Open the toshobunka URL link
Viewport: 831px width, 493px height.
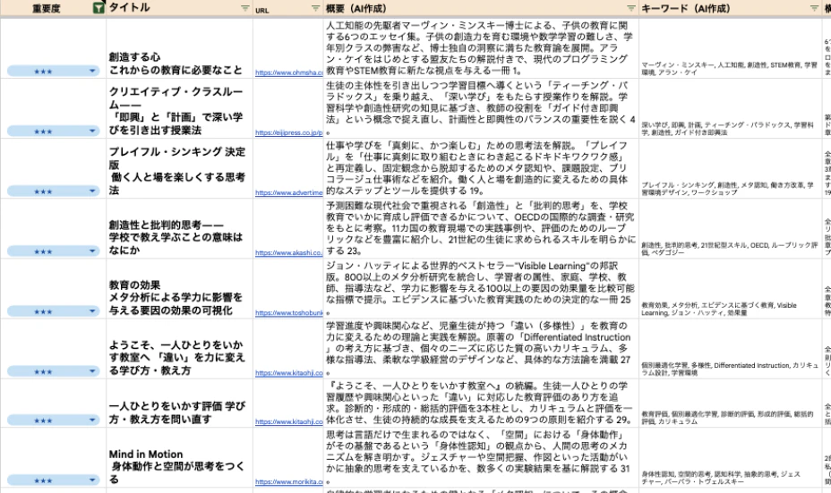[289, 313]
